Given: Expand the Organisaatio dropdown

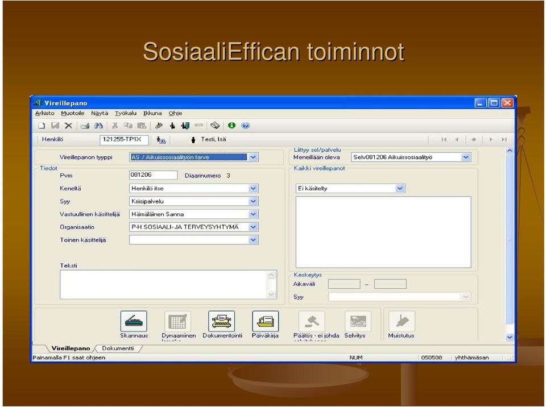Looking at the screenshot, I should [254, 227].
